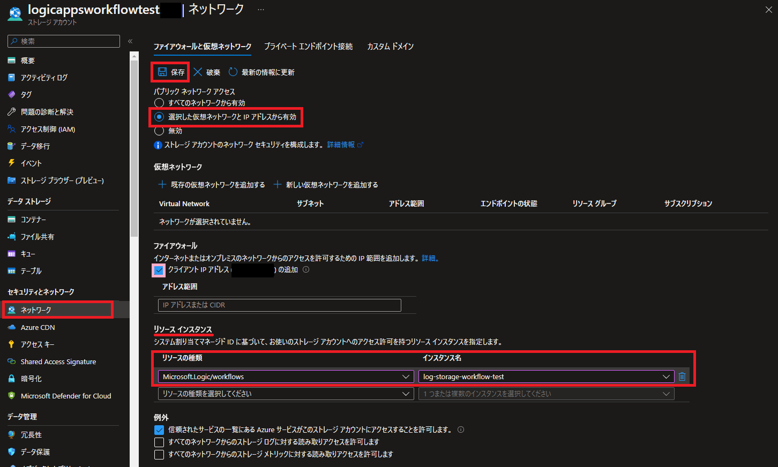The height and width of the screenshot is (467, 778).
Task: Click 破棄 discard button
Action: tap(207, 72)
